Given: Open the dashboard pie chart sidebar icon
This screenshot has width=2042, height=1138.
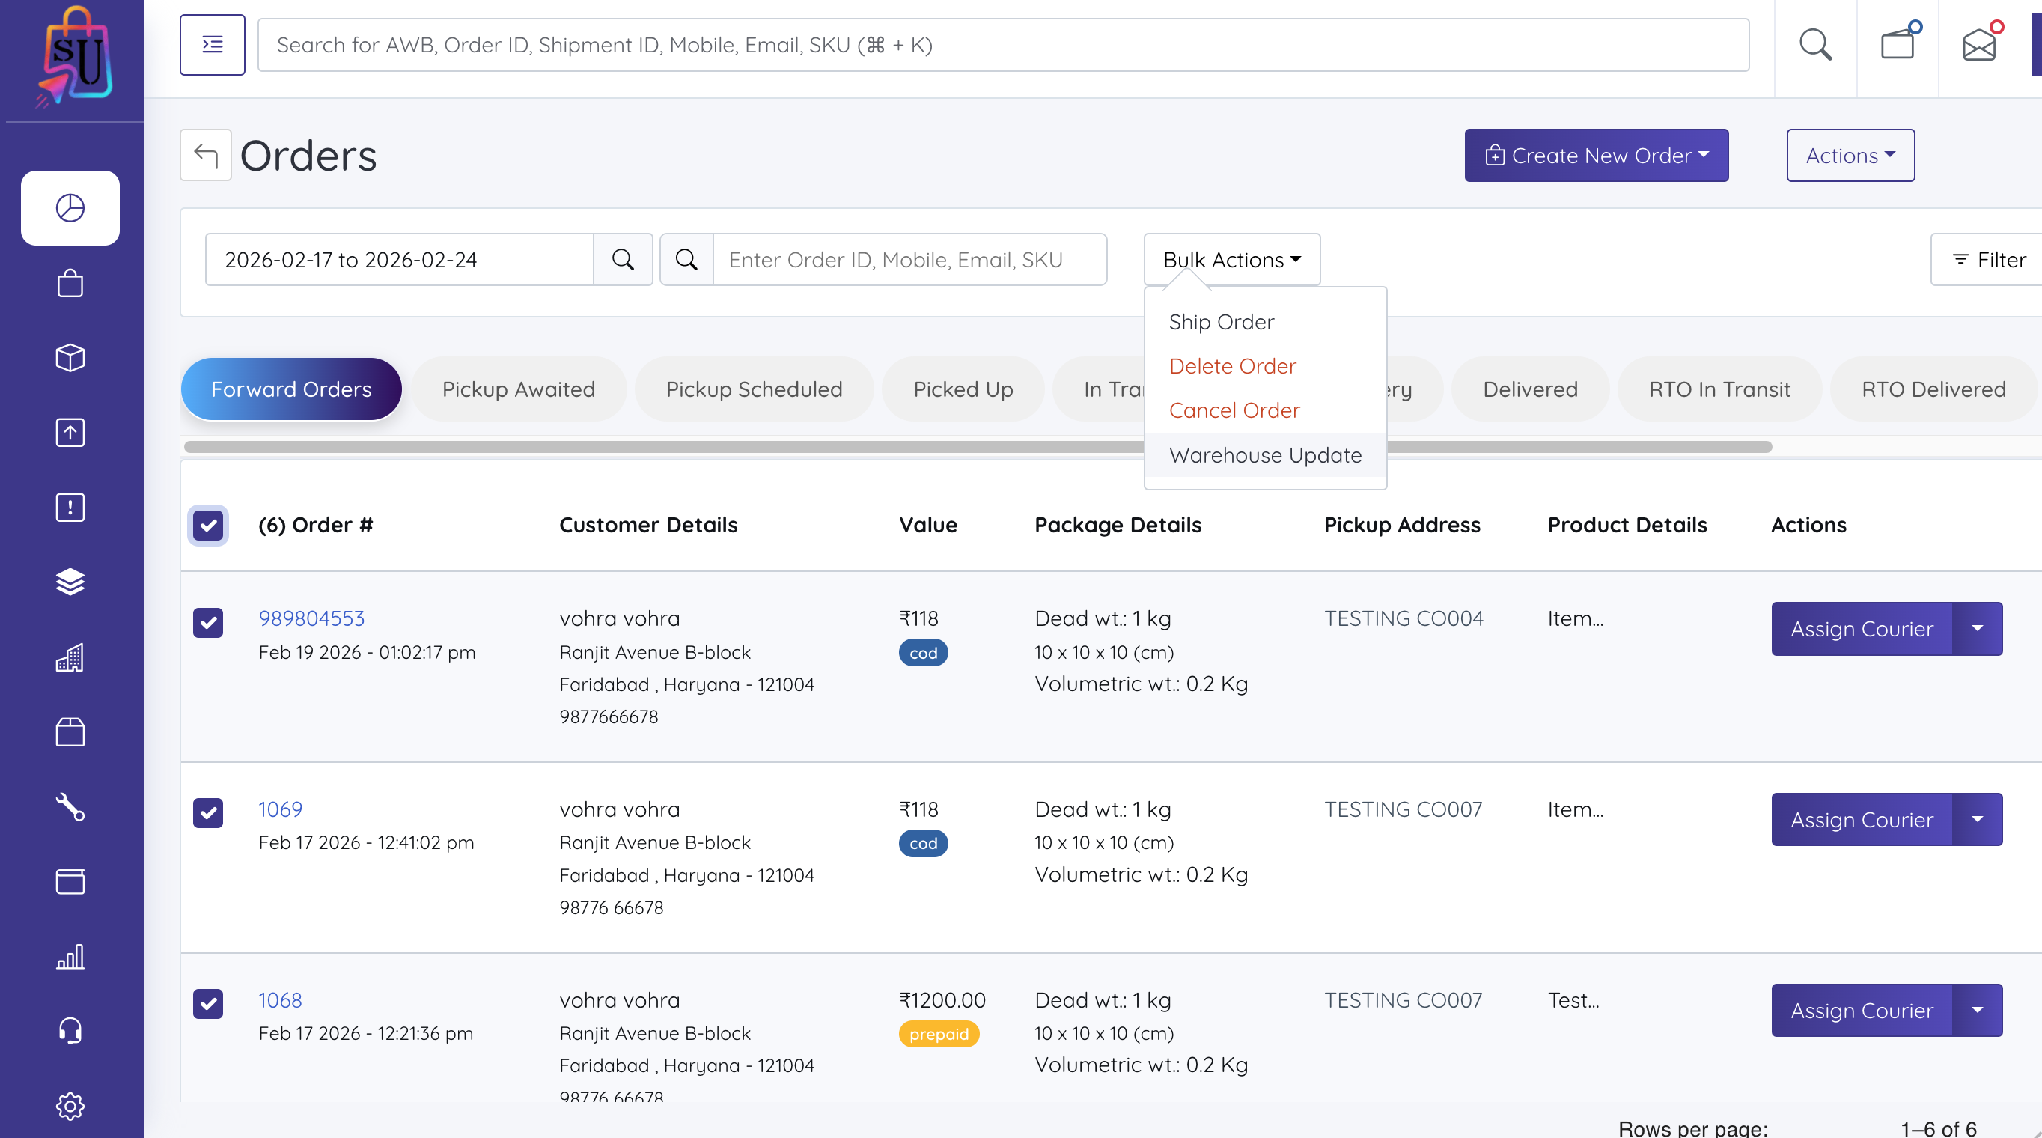Looking at the screenshot, I should coord(70,208).
